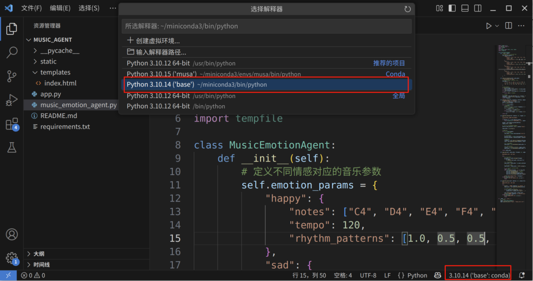Open Customize Layout icon
This screenshot has width=533, height=281.
(x=440, y=8)
